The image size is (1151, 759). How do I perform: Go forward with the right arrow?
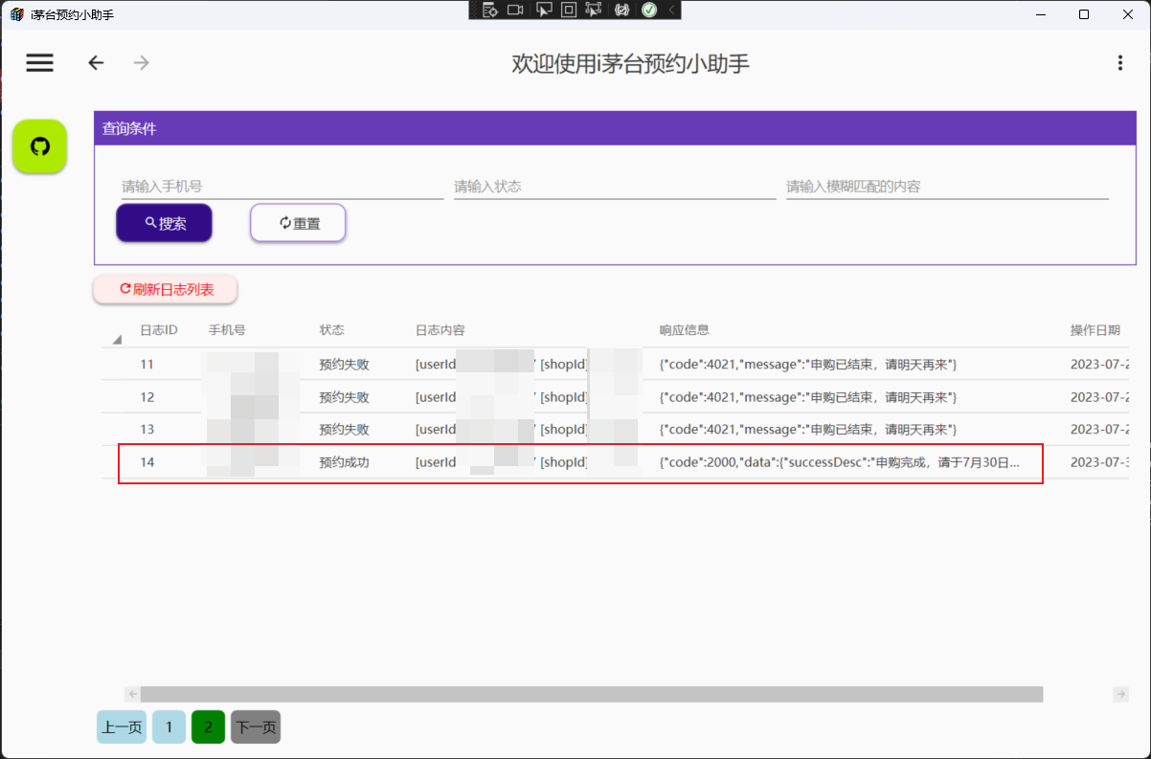(x=142, y=63)
